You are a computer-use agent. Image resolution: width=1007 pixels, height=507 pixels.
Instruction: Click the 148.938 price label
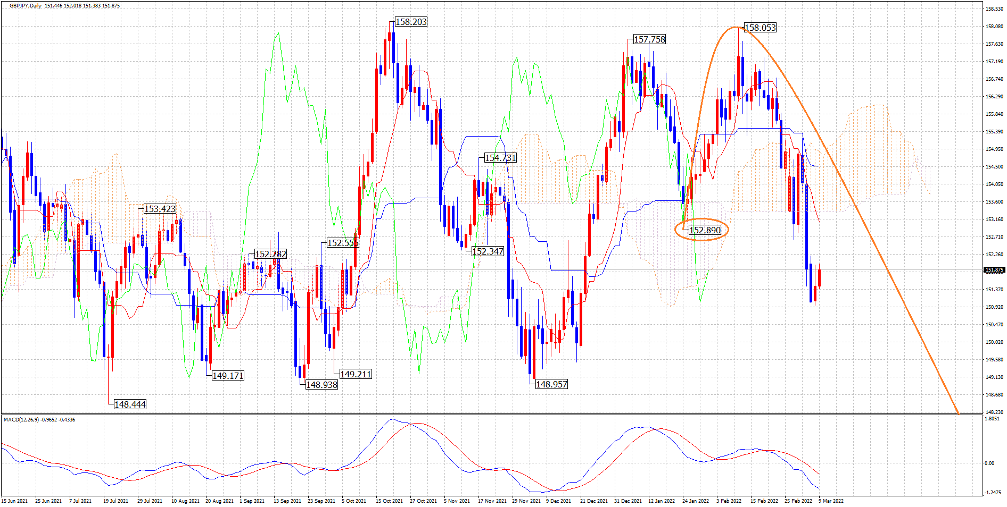pyautogui.click(x=321, y=385)
